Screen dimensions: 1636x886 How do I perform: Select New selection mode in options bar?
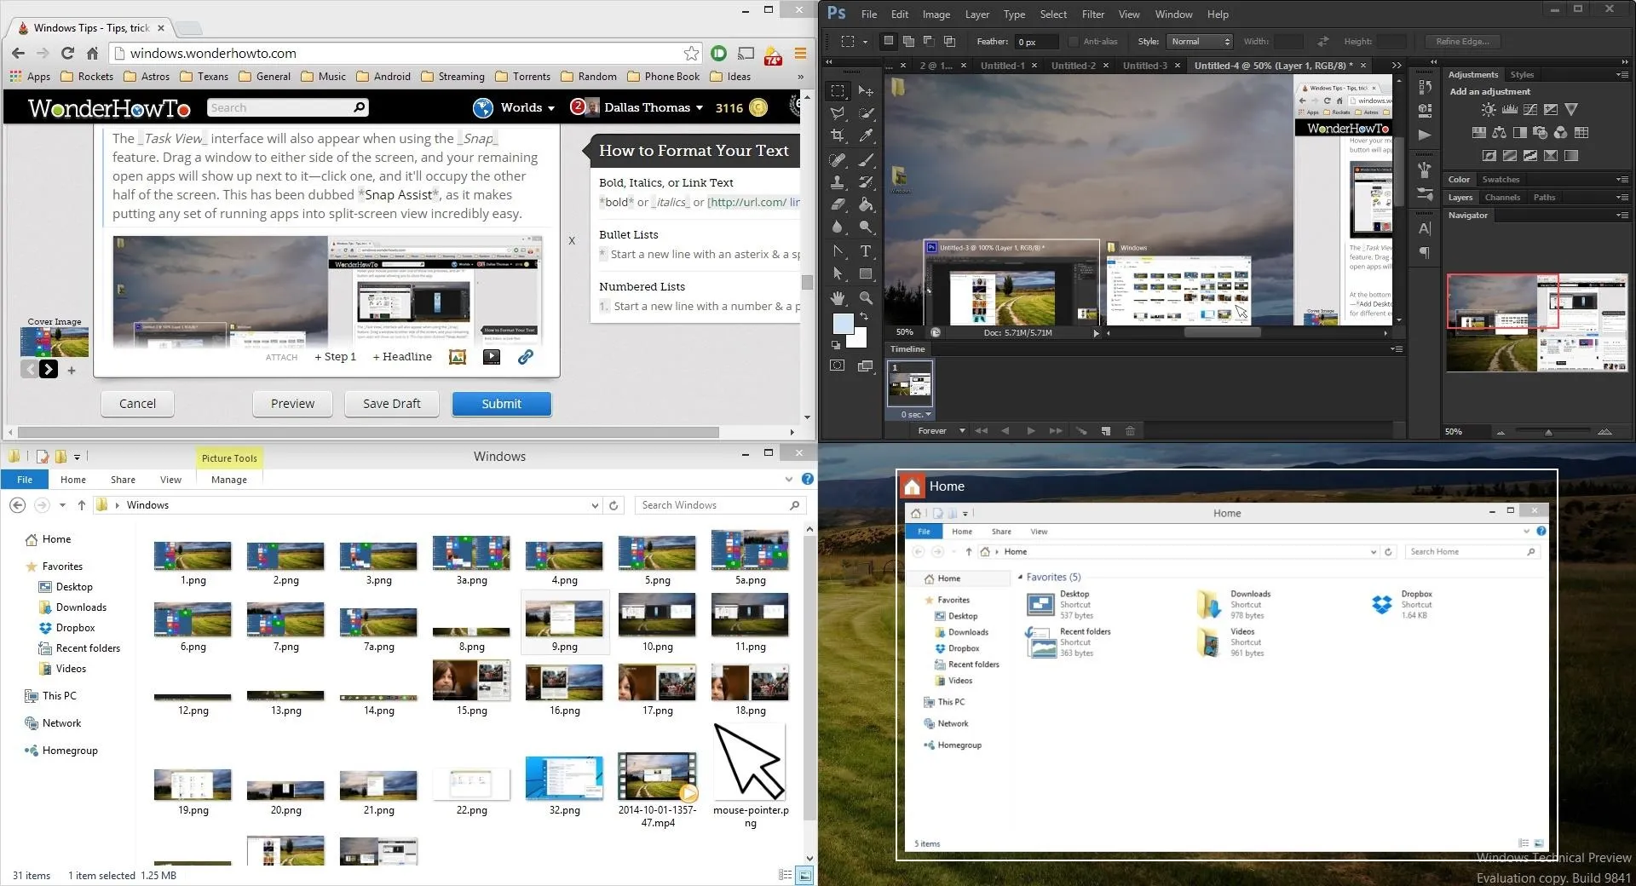coord(889,41)
